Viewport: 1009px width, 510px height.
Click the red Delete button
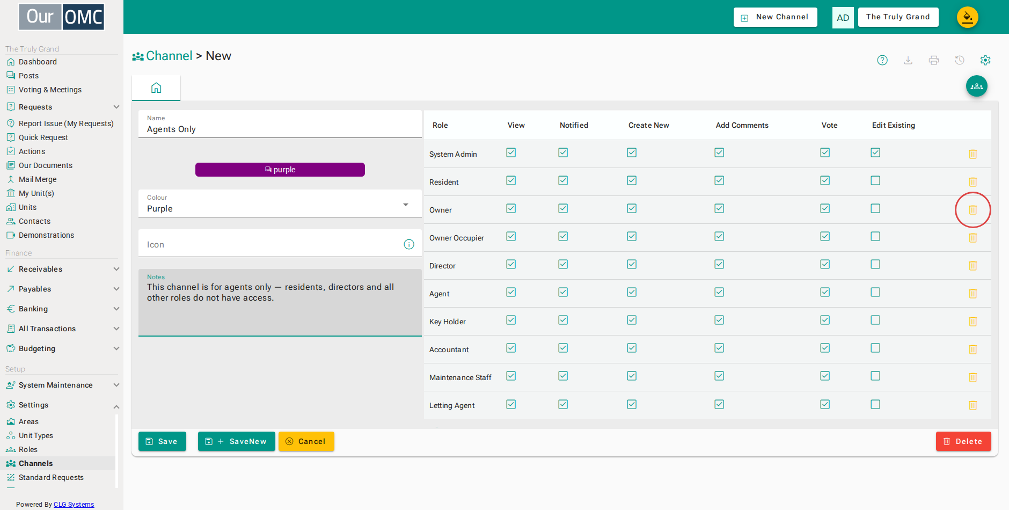963,441
